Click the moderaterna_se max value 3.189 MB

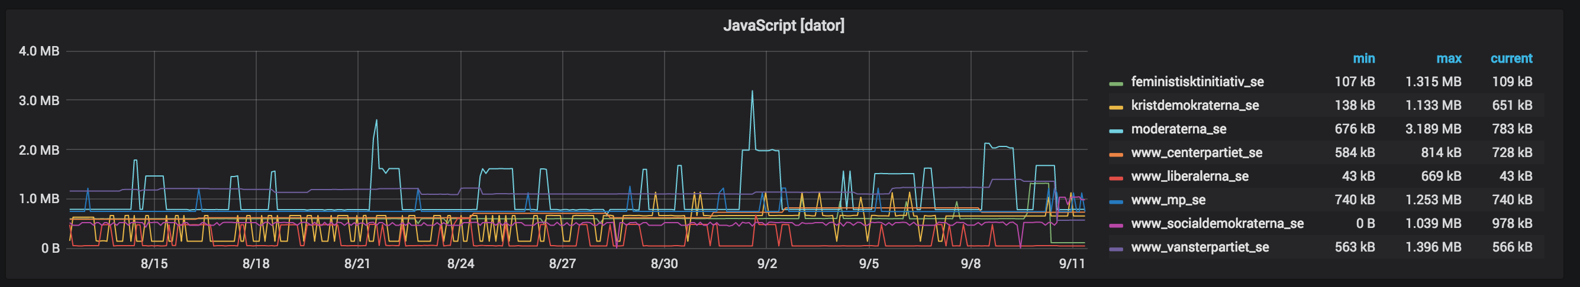coord(1433,129)
